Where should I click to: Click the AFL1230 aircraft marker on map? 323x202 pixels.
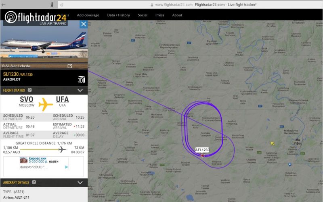point(203,155)
